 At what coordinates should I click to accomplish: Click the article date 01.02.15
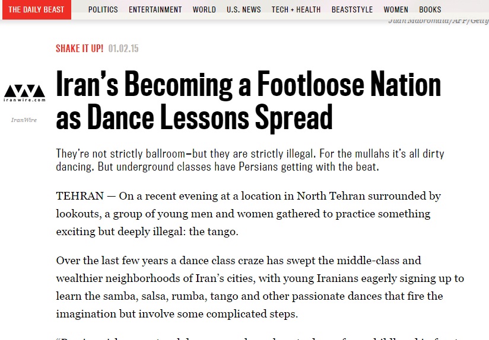[x=123, y=49]
